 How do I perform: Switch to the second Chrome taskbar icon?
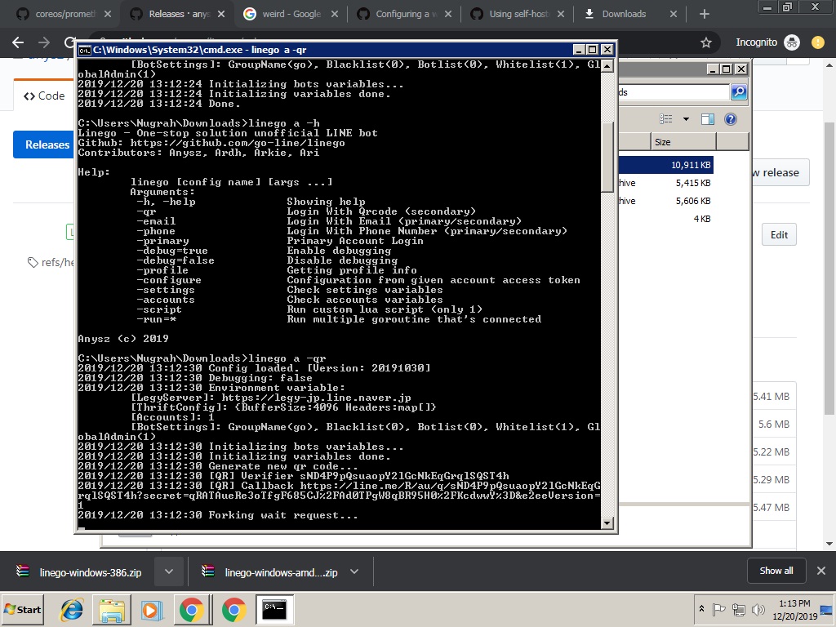pos(233,609)
